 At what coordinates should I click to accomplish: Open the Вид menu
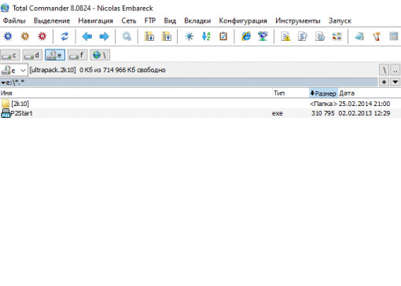click(170, 20)
